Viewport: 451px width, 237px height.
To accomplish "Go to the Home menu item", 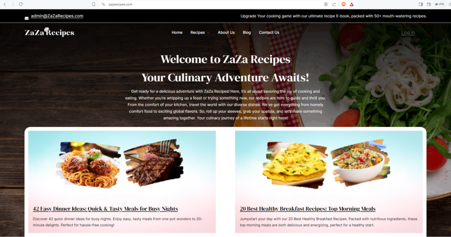I will (177, 33).
